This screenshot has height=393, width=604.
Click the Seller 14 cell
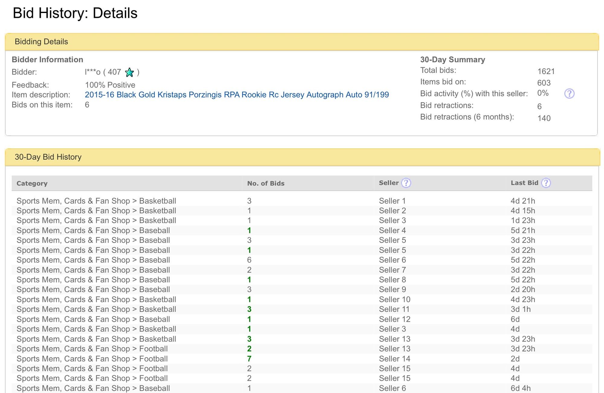click(x=395, y=359)
